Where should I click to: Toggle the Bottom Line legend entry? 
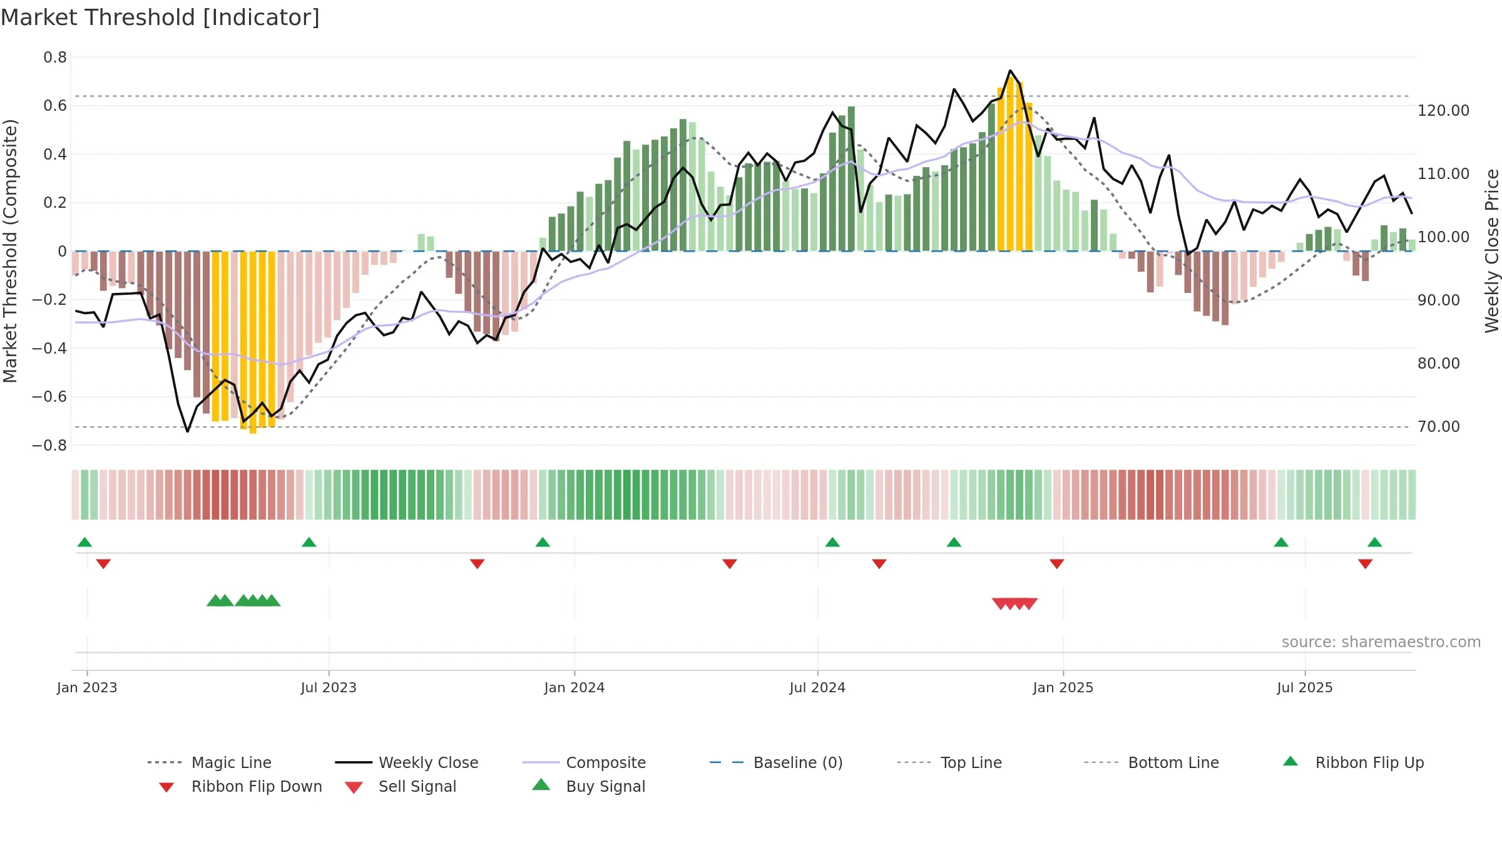click(x=1152, y=762)
